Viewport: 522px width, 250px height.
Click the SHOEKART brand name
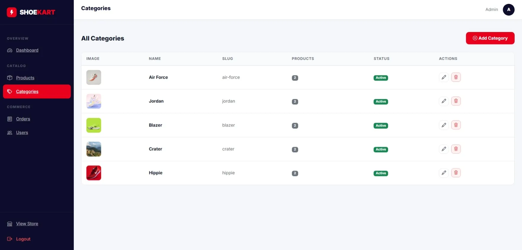[x=37, y=12]
